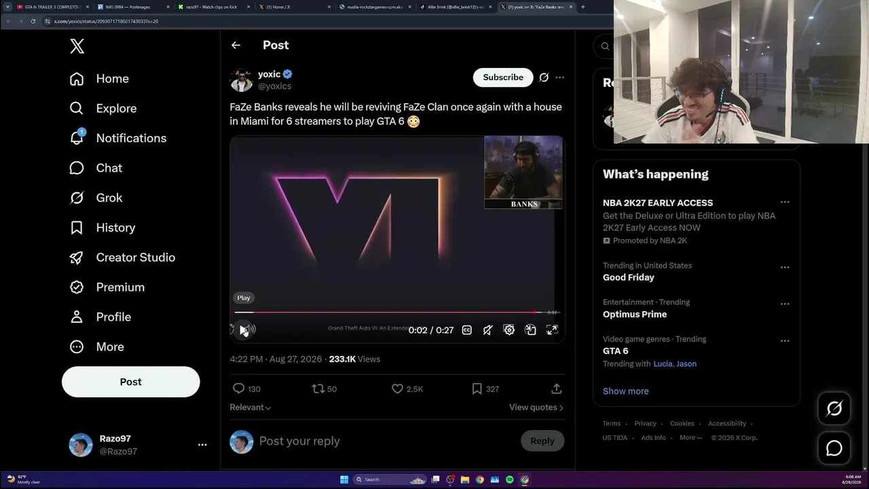Open Explore in the sidebar
The width and height of the screenshot is (869, 489).
103,109
